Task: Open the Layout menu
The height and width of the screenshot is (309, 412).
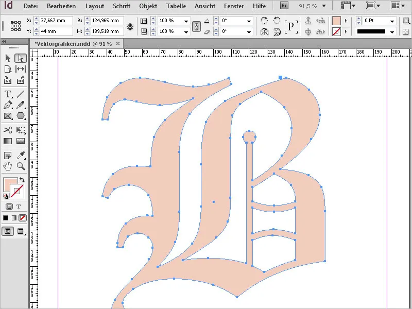Action: (95, 6)
